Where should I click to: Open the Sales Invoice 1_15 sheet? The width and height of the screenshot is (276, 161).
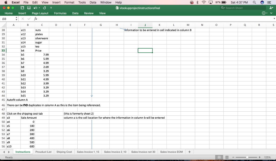coord(88,152)
